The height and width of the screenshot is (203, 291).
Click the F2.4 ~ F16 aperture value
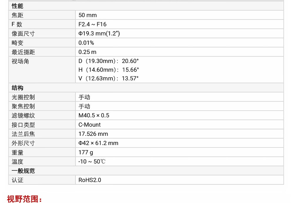[92, 24]
